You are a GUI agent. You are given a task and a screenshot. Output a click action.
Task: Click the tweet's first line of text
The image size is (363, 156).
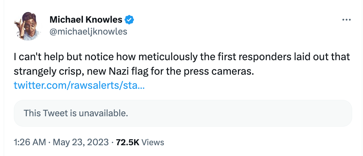click(181, 58)
